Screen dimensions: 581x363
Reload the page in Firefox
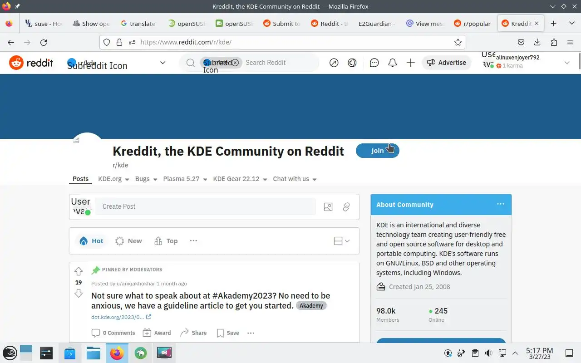[x=44, y=42]
